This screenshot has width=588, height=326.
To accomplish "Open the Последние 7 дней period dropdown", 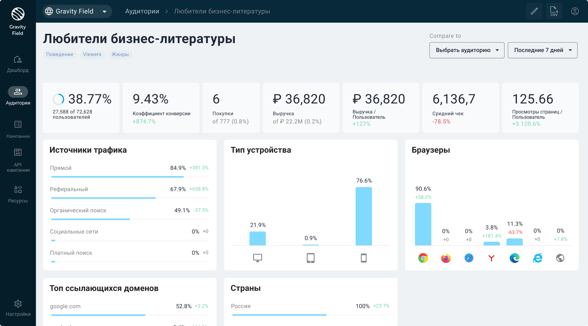I will (542, 50).
